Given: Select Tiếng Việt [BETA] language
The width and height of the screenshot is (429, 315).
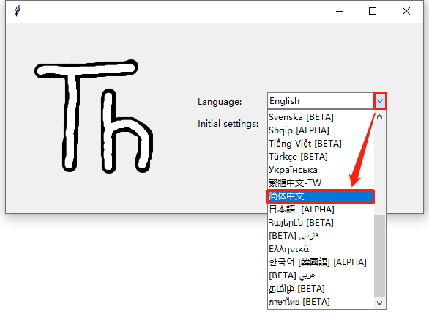Looking at the screenshot, I should coord(321,144).
